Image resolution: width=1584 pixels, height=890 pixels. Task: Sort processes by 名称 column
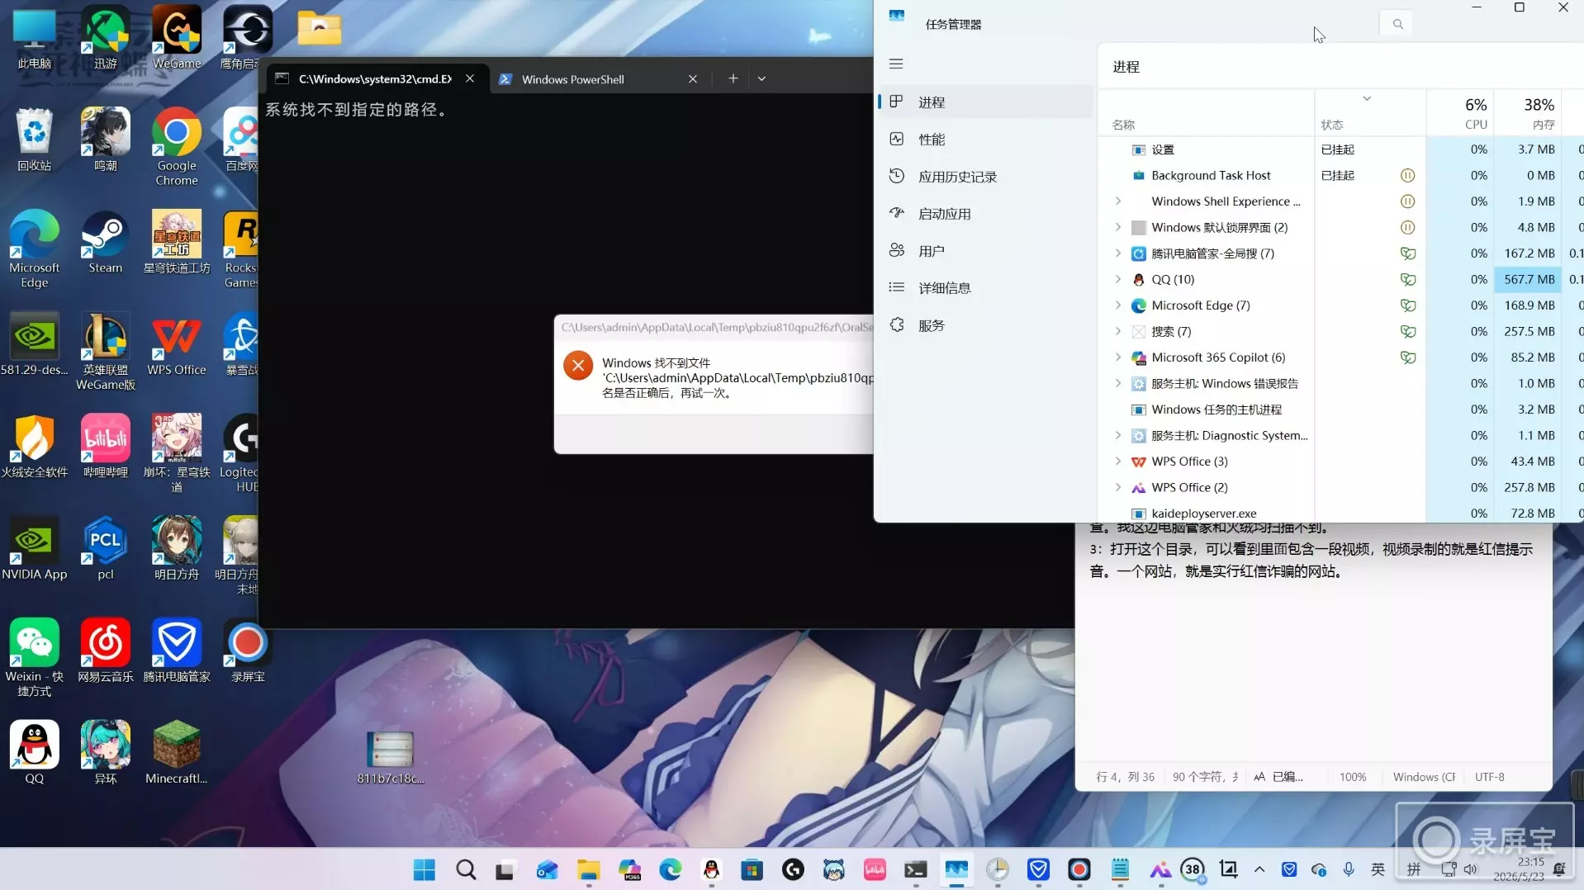click(x=1207, y=113)
